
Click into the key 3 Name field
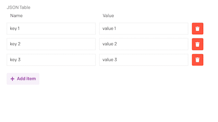coord(51,60)
